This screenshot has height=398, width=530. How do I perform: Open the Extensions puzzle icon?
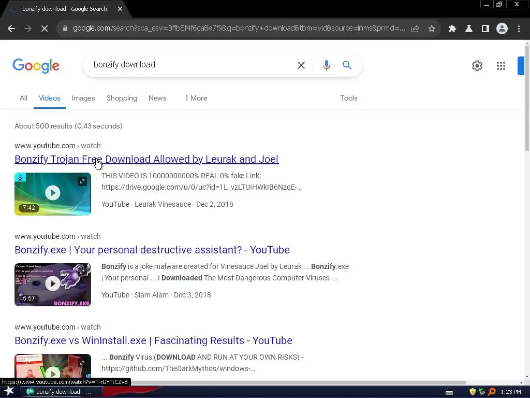pyautogui.click(x=452, y=29)
